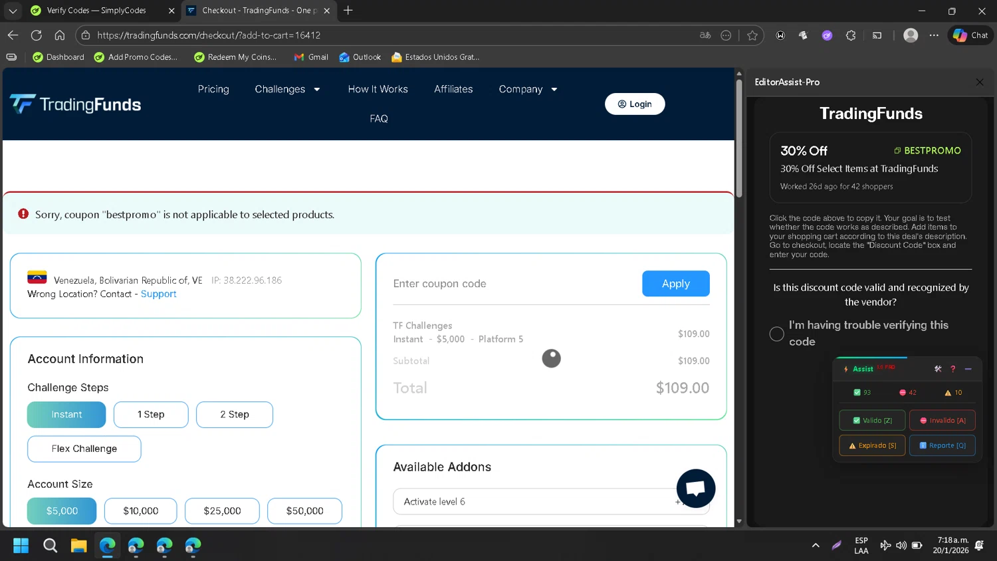Open the purple pen extension icon

pyautogui.click(x=827, y=35)
